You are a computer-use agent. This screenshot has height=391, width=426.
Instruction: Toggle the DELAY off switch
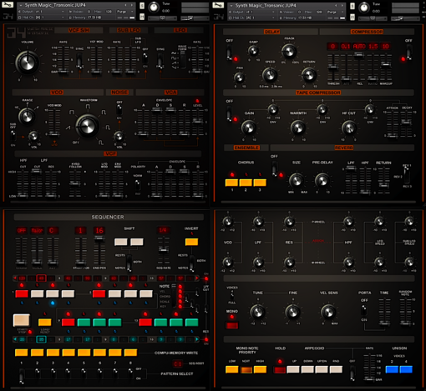coord(229,53)
